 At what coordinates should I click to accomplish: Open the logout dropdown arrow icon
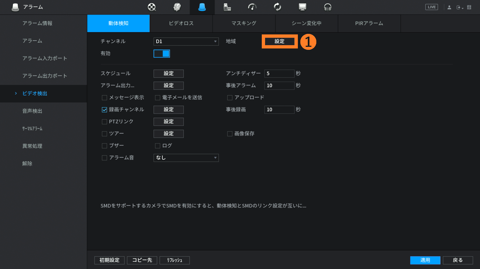click(x=459, y=7)
